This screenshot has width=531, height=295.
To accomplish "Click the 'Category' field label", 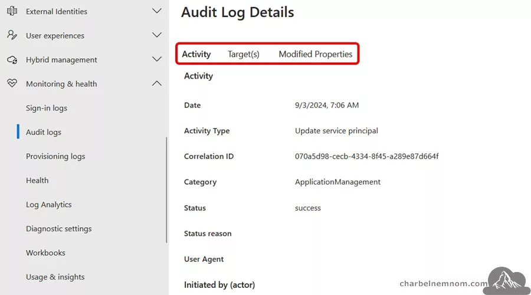I will point(200,182).
